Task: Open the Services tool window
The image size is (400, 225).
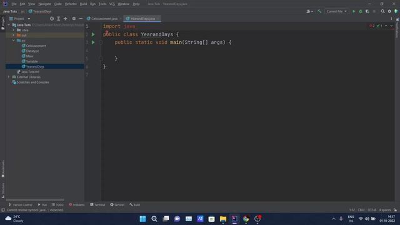Action: (x=117, y=205)
